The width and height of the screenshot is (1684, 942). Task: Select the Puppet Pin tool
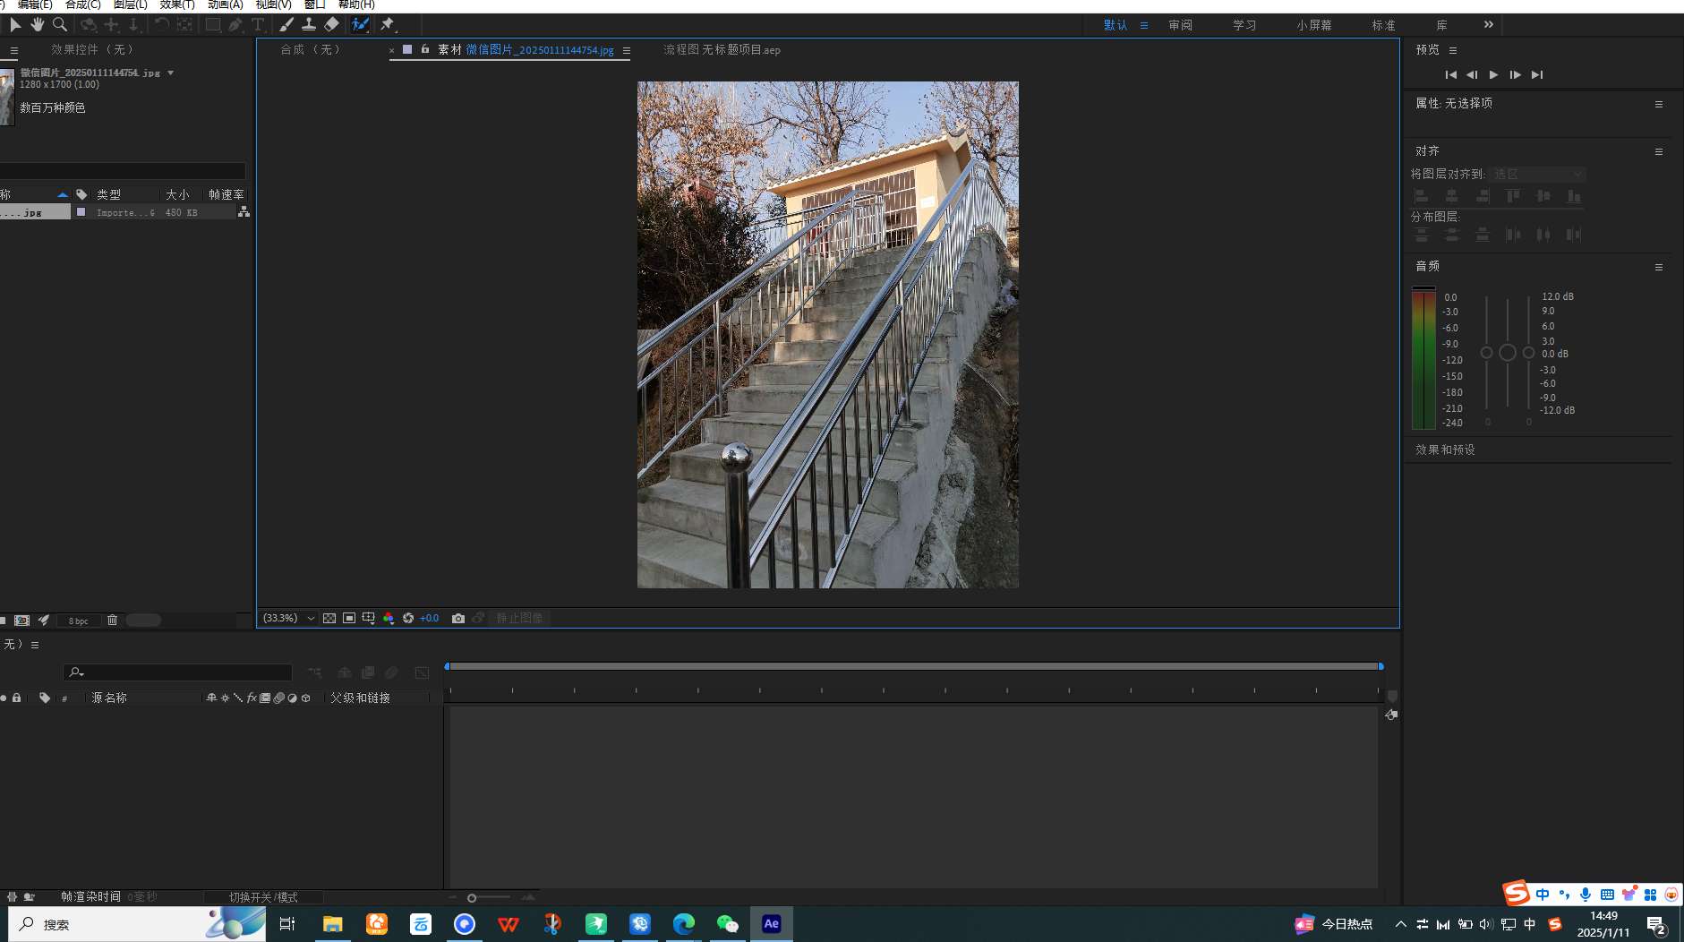pos(388,25)
